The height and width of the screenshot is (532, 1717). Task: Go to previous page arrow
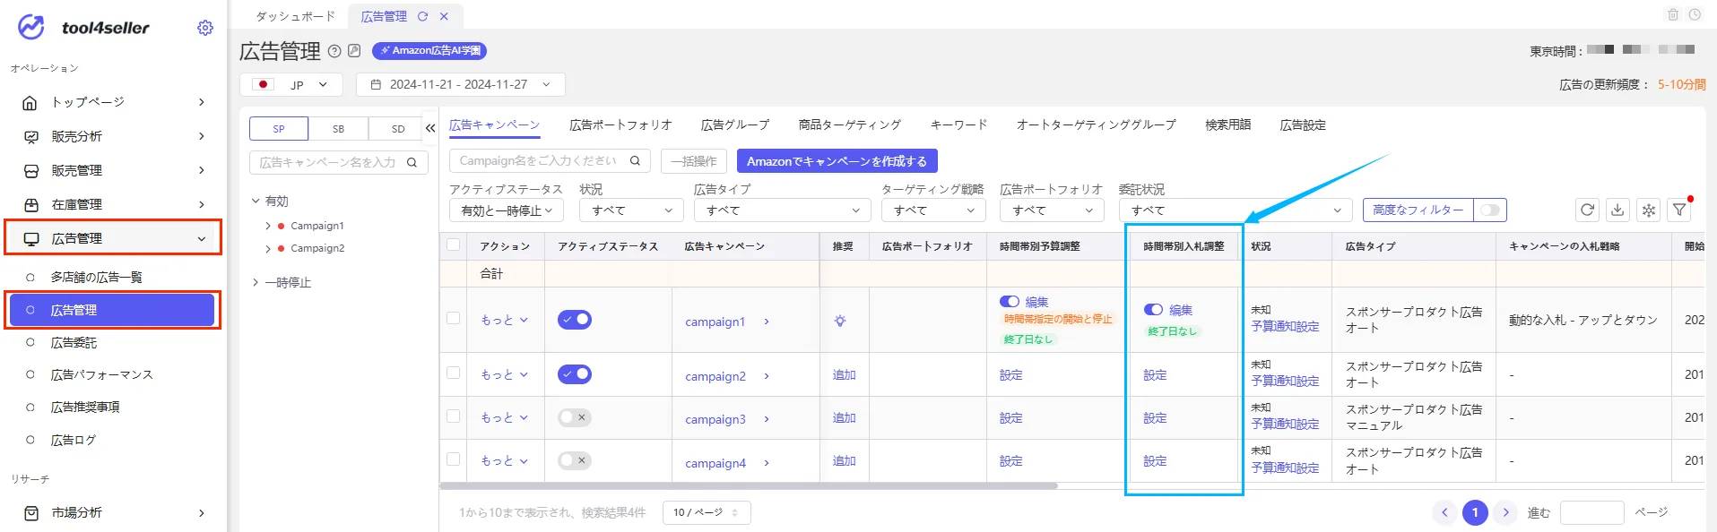(1444, 512)
